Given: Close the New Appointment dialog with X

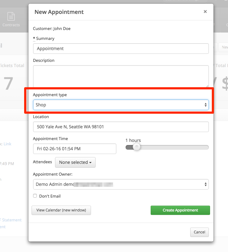Looking at the screenshot, I should [x=205, y=12].
